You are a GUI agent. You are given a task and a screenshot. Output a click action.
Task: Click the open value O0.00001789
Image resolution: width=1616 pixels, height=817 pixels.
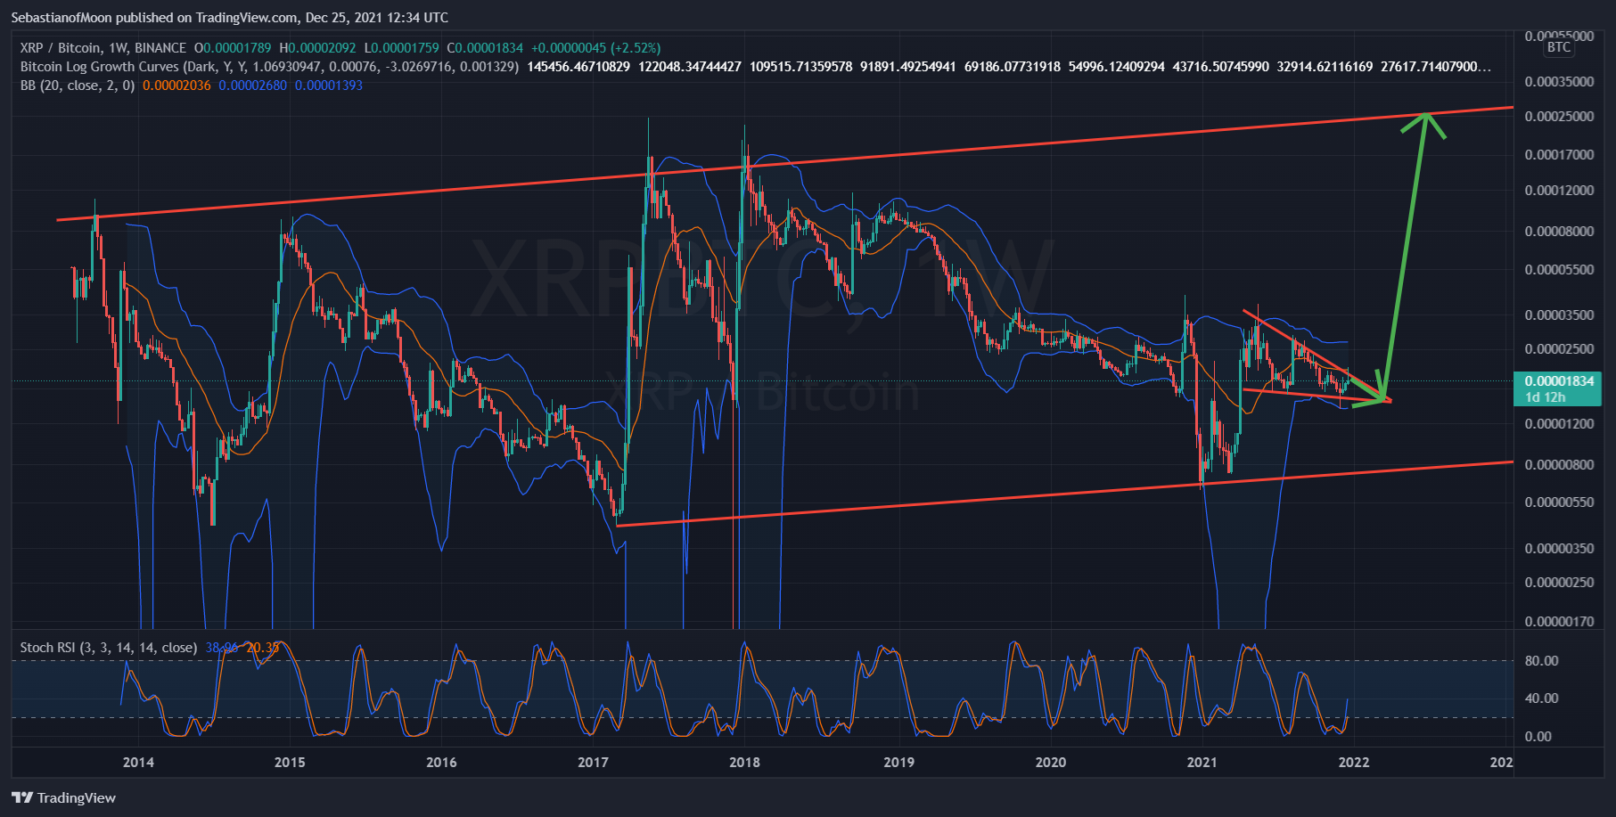[x=233, y=48]
